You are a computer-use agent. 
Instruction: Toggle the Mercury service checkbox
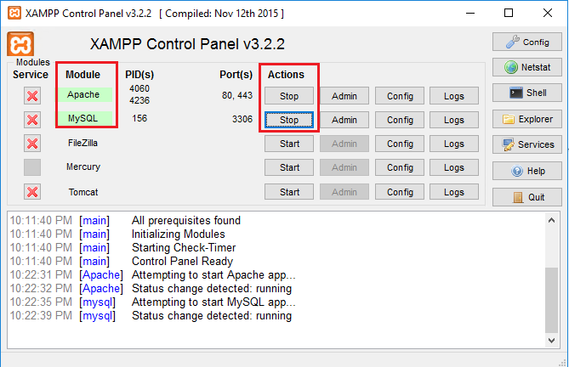(32, 167)
